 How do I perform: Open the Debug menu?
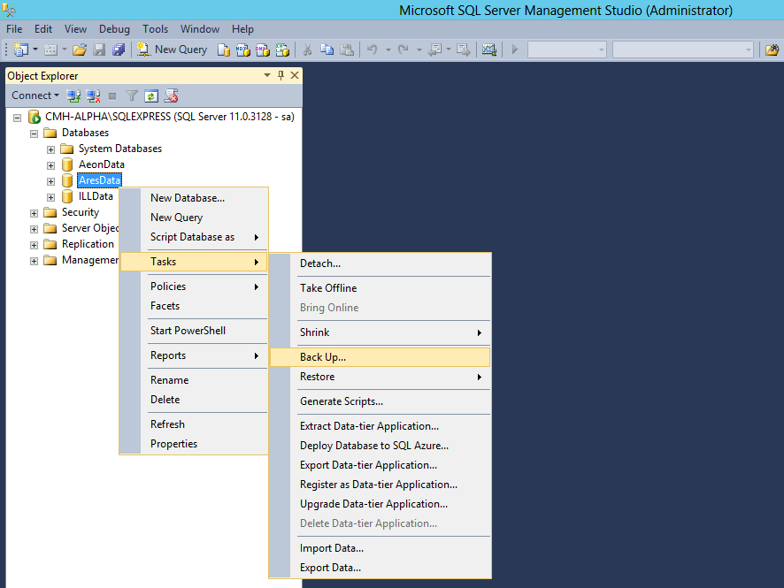pyautogui.click(x=114, y=28)
